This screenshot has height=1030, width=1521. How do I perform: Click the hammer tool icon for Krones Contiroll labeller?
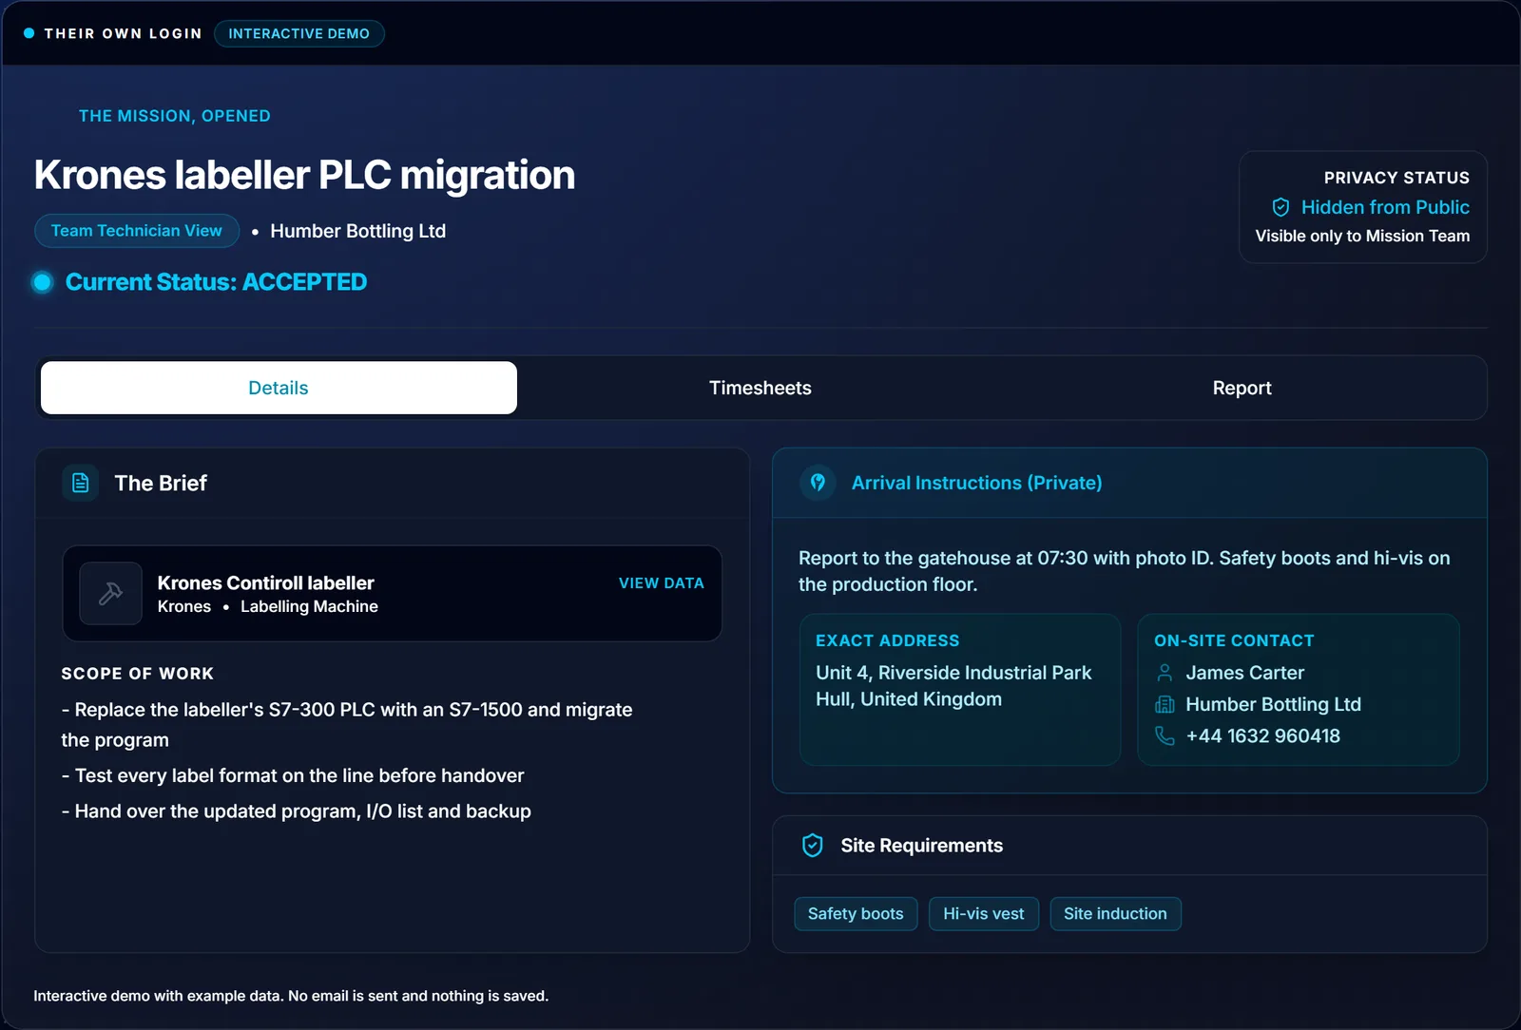(110, 593)
